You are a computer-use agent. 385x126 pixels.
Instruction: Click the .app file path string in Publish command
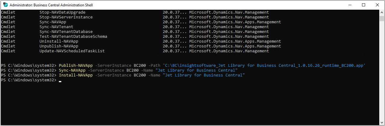pyautogui.click(x=264, y=66)
